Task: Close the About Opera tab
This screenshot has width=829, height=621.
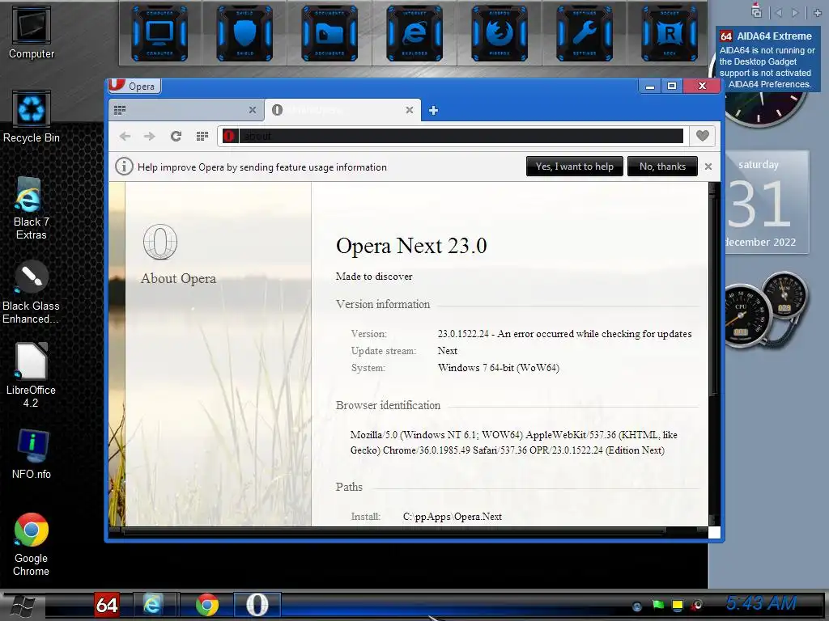Action: pos(409,110)
